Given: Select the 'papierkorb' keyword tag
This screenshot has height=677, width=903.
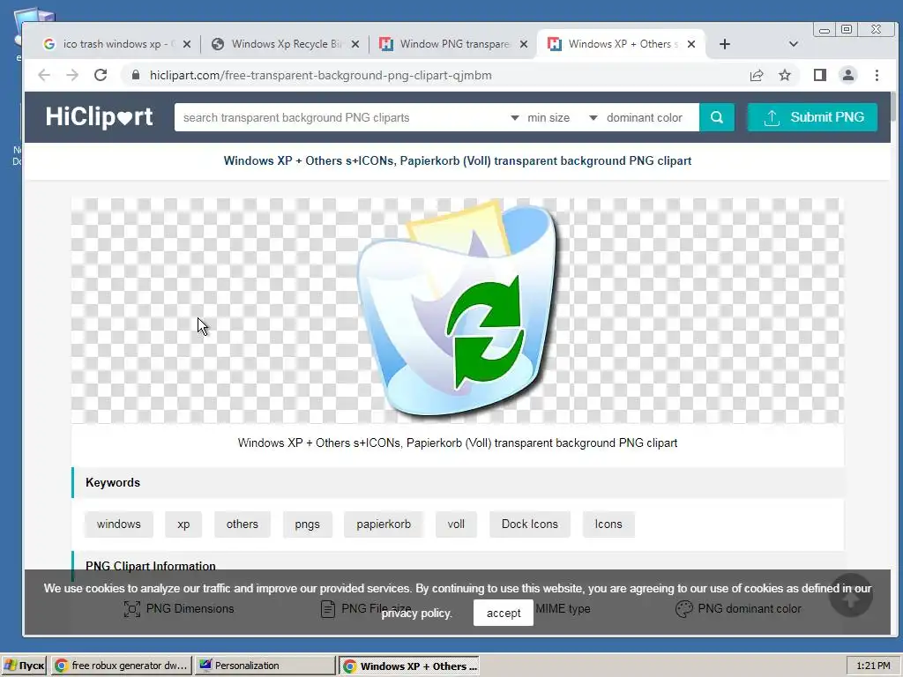Looking at the screenshot, I should (x=384, y=524).
